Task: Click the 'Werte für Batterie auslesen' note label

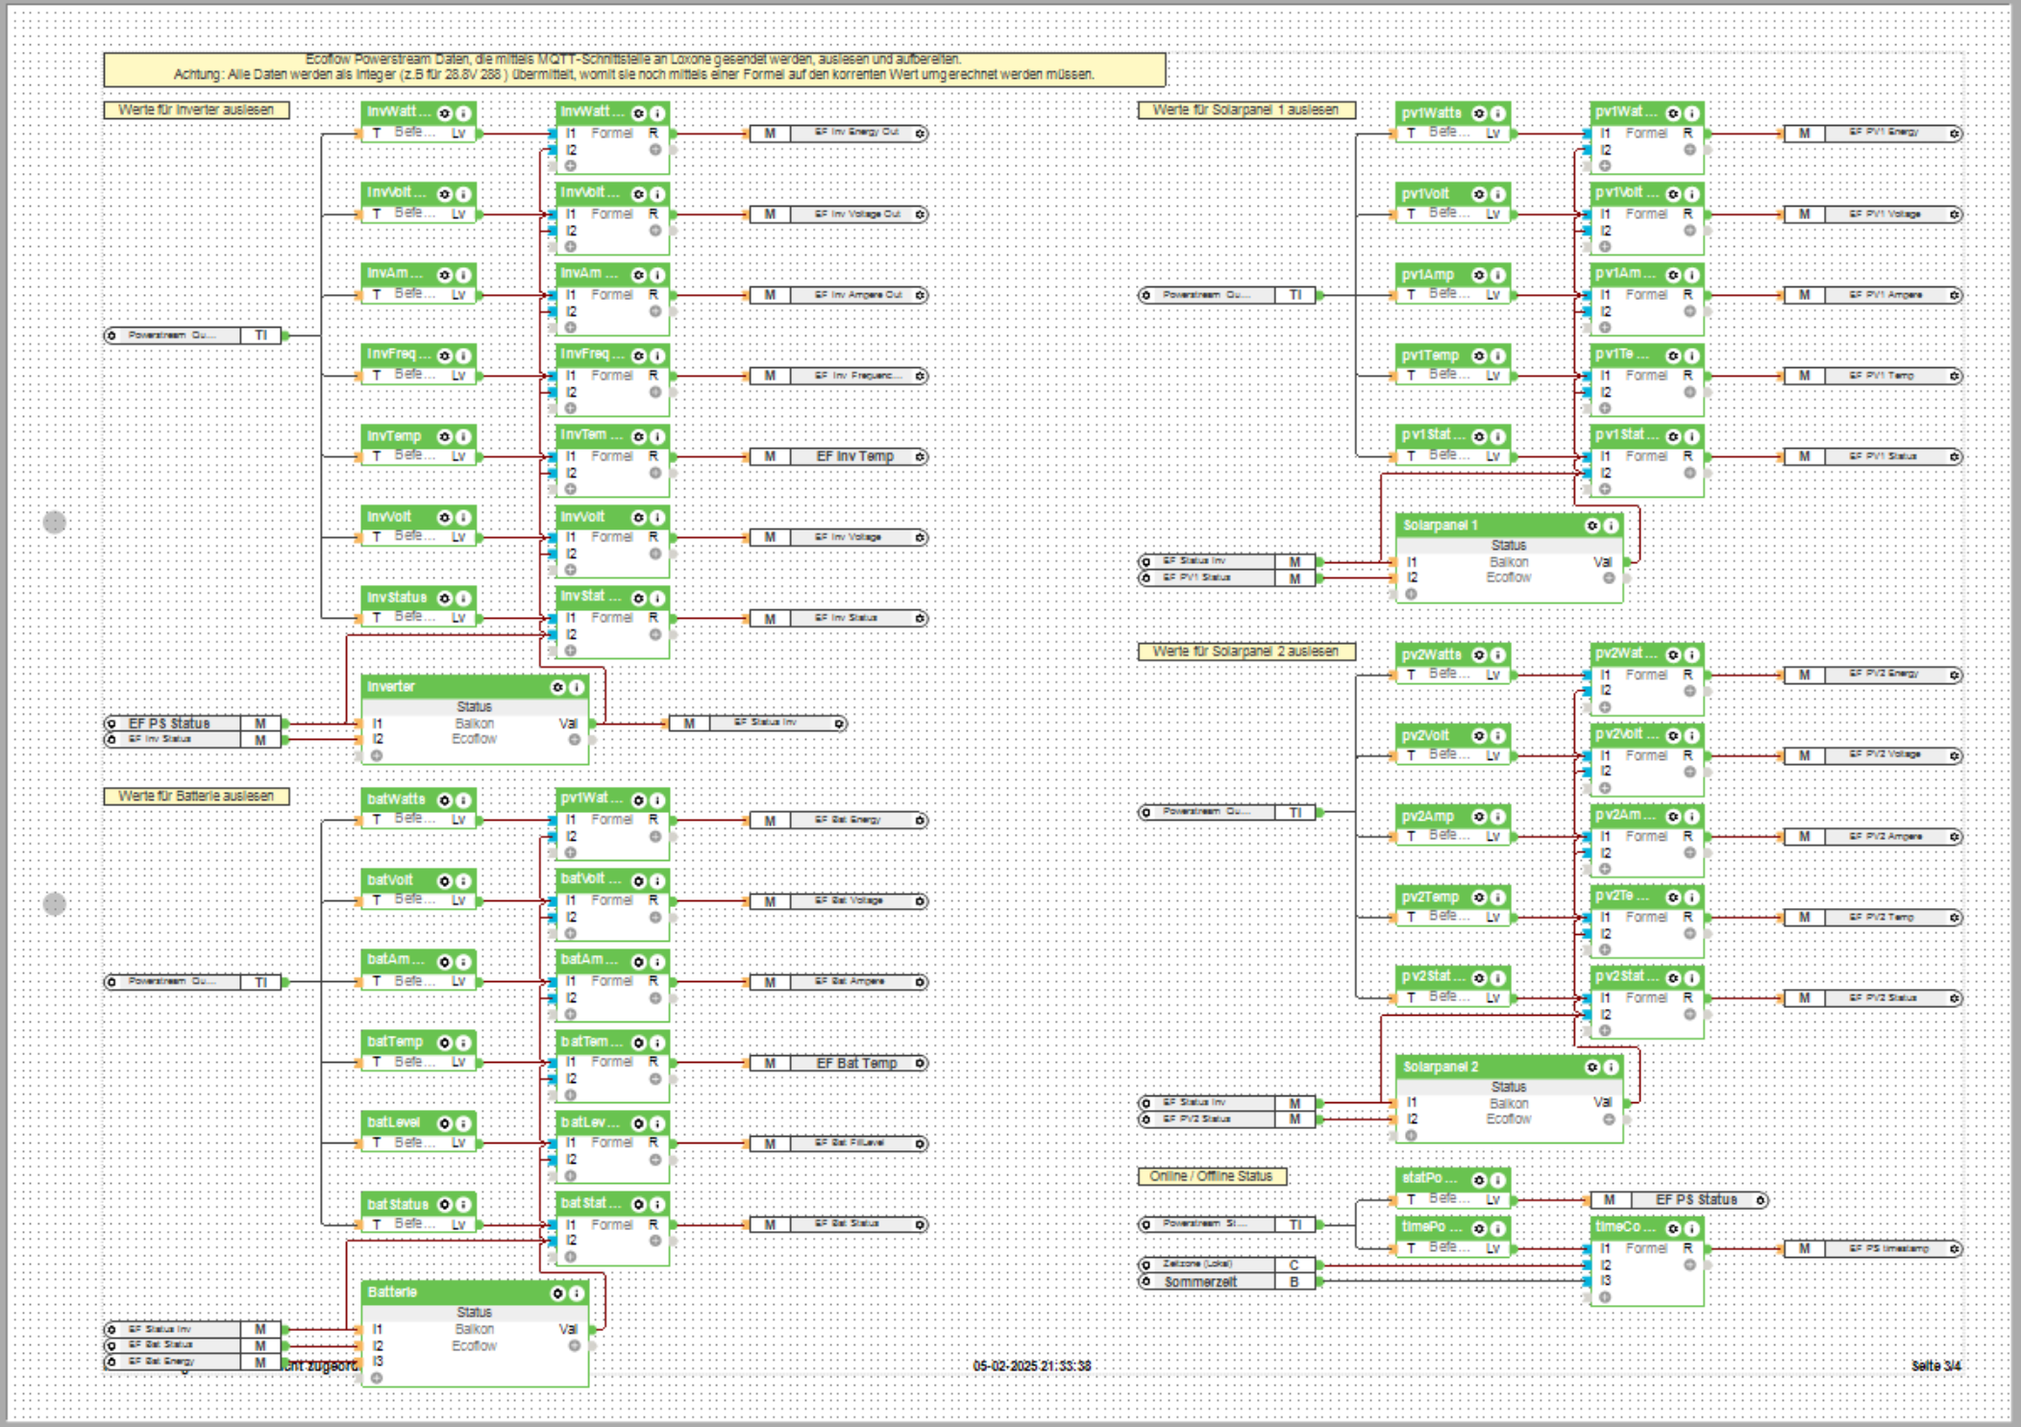Action: coord(196,797)
